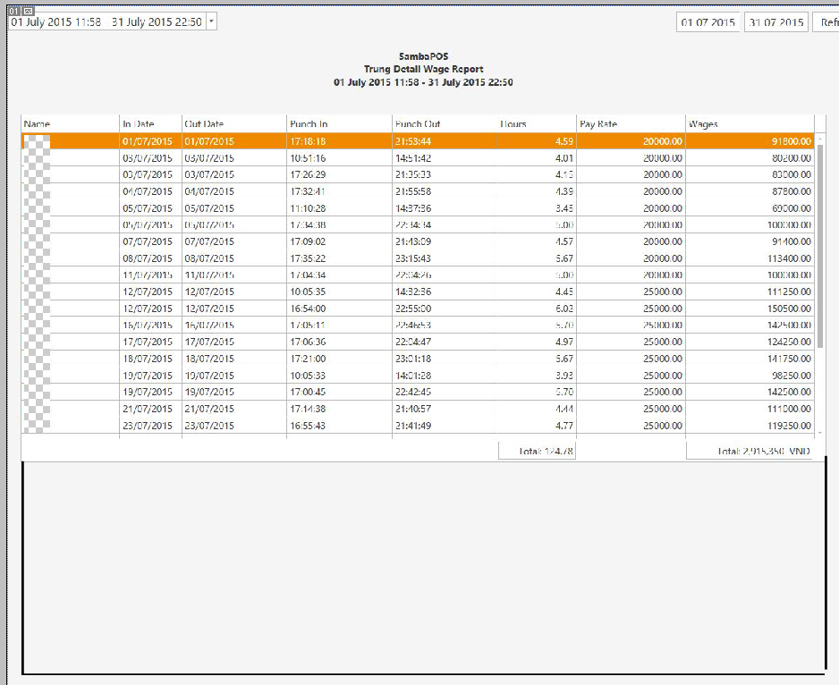This screenshot has height=685, width=839.
Task: Click the small envelope icon beside "01"
Action: pos(28,10)
